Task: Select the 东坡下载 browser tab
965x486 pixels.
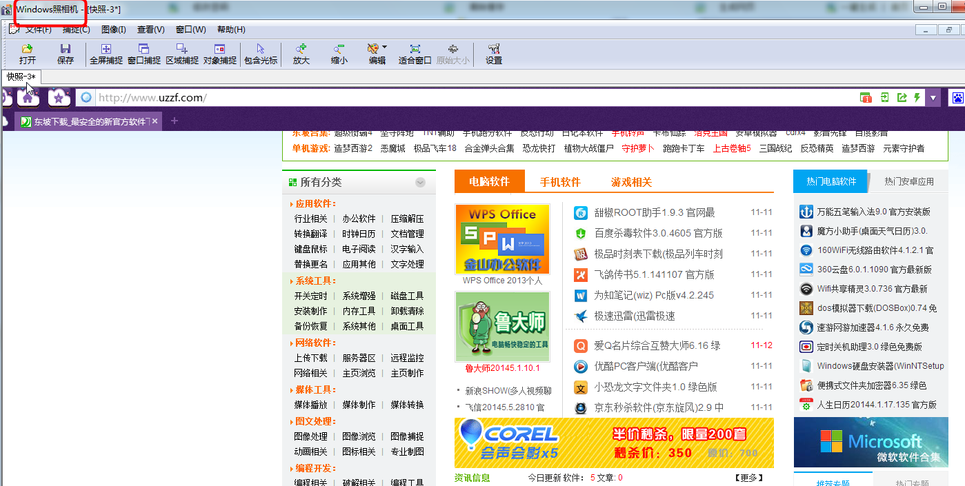Action: coord(89,121)
